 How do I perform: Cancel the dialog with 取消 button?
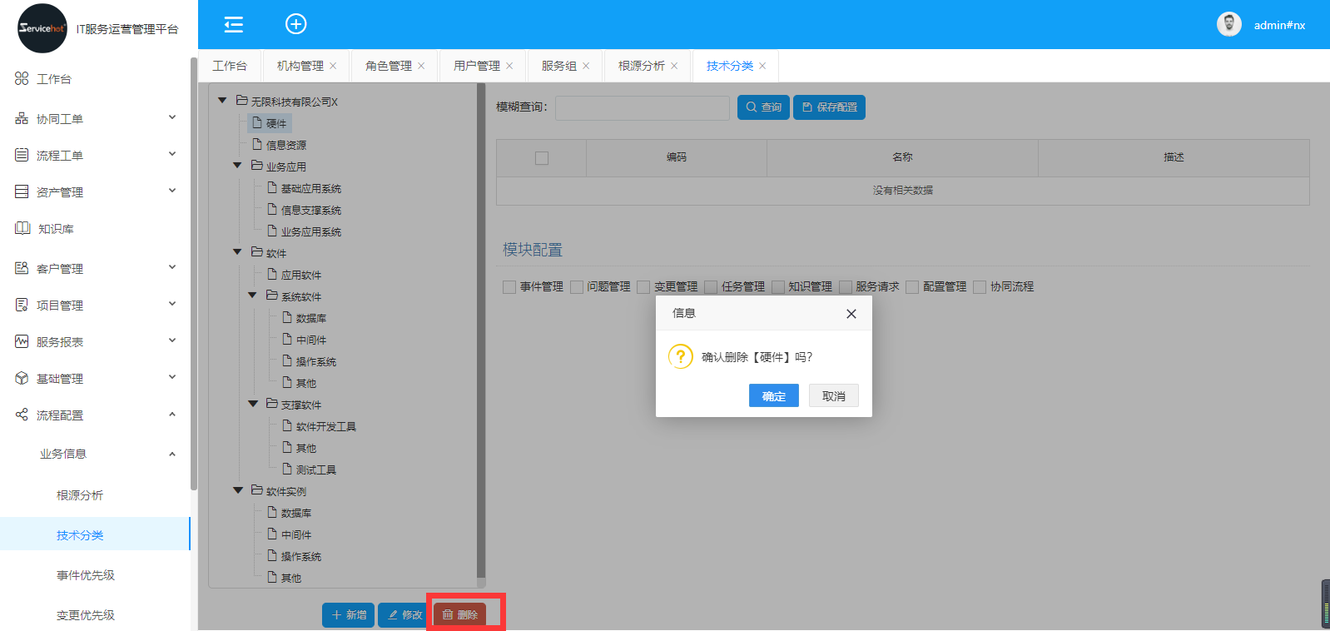(x=833, y=396)
